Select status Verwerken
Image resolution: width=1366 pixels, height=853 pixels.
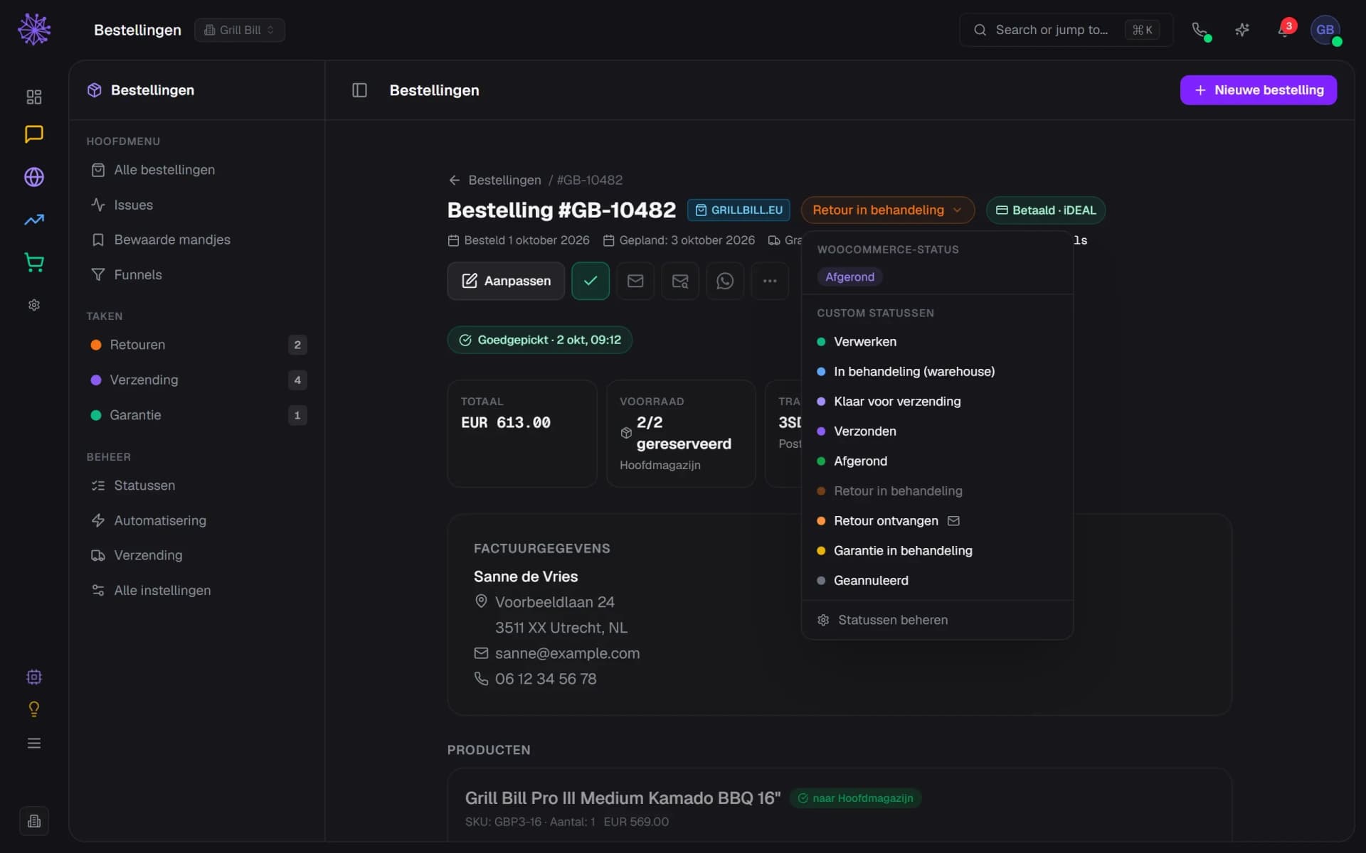pyautogui.click(x=937, y=342)
